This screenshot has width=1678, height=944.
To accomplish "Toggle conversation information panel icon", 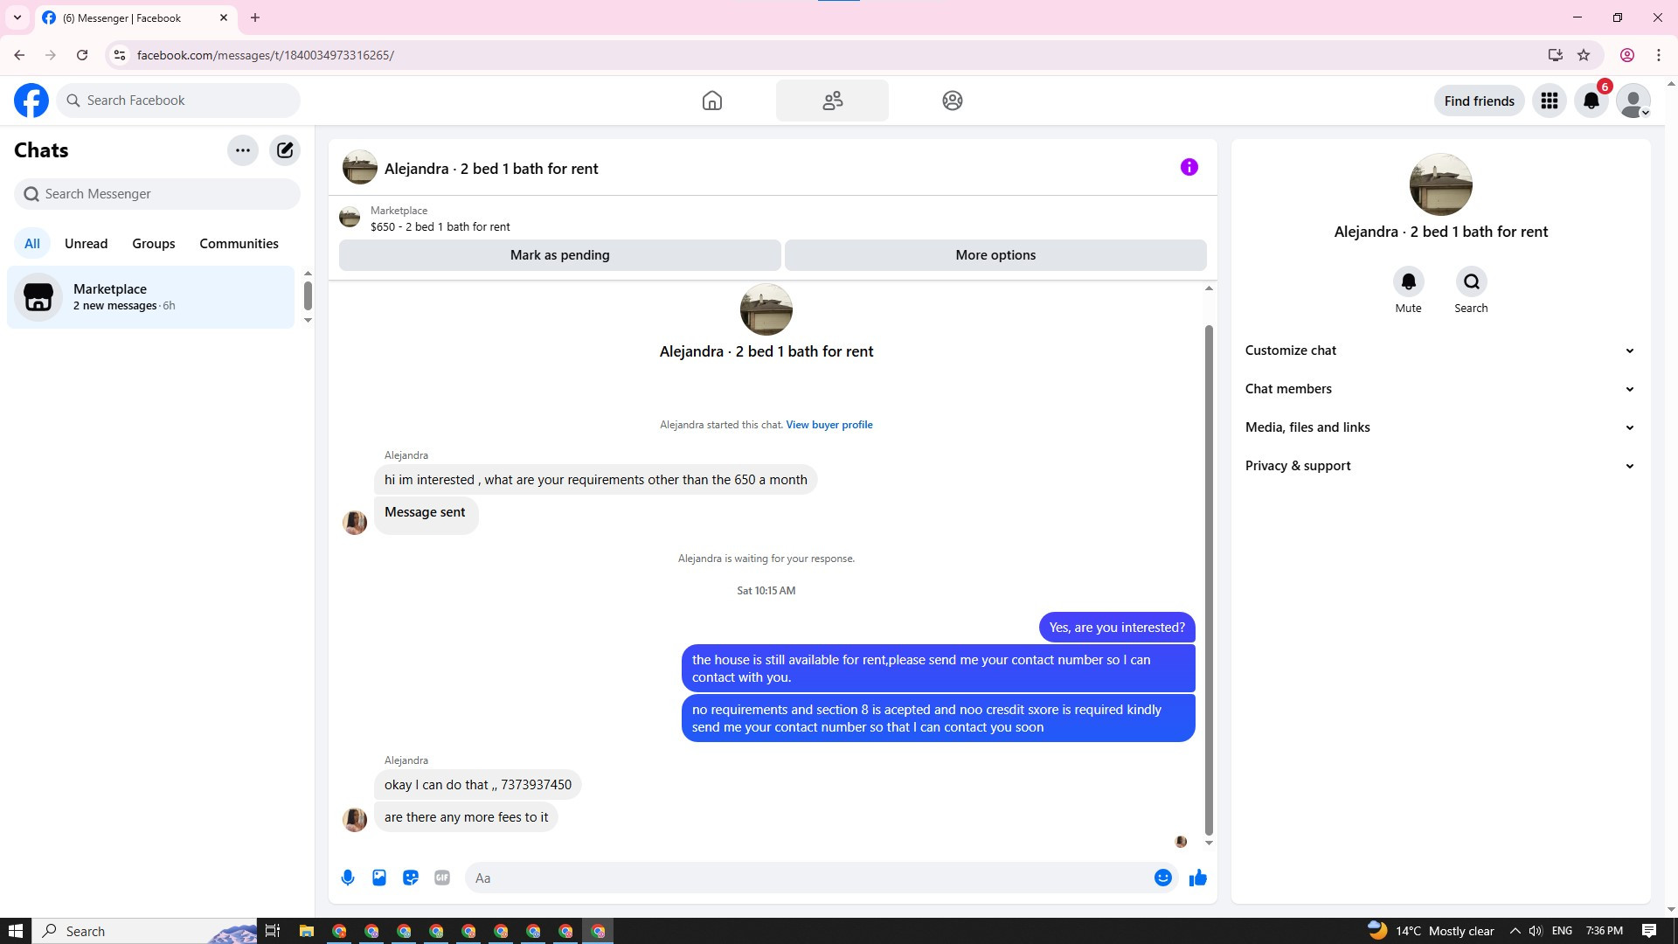I will coord(1189,167).
